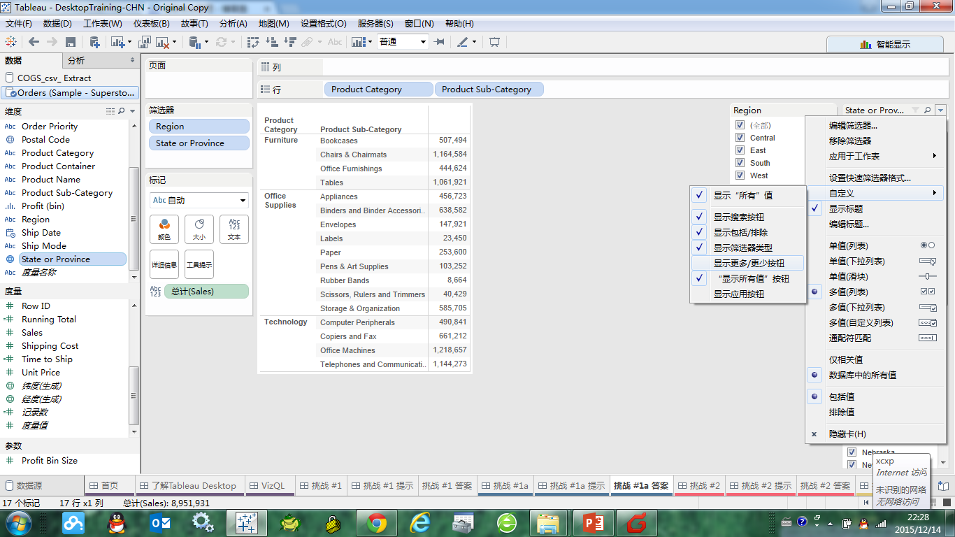Image resolution: width=955 pixels, height=537 pixels.
Task: Expand the 自定义 submenu entry
Action: (875, 193)
